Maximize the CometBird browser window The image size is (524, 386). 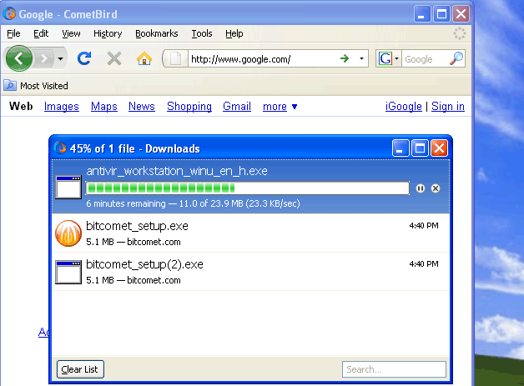click(441, 14)
